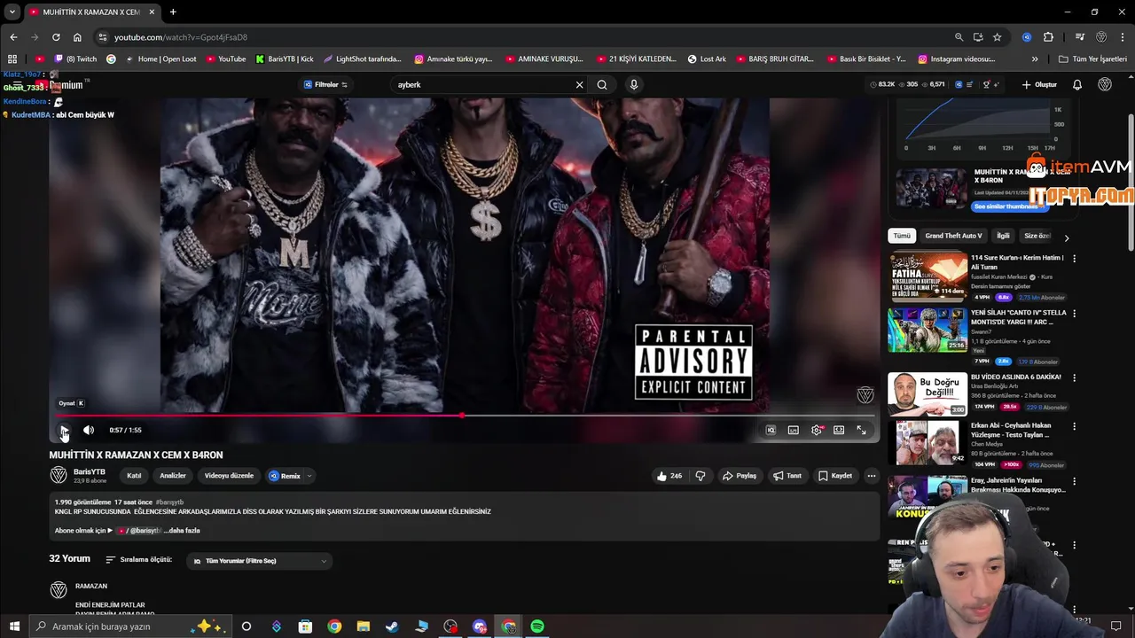Screen dimensions: 1135x638
Task: Open the 114 Sure Kur'an-ı Kerim video thumbnail
Action: [x=928, y=276]
